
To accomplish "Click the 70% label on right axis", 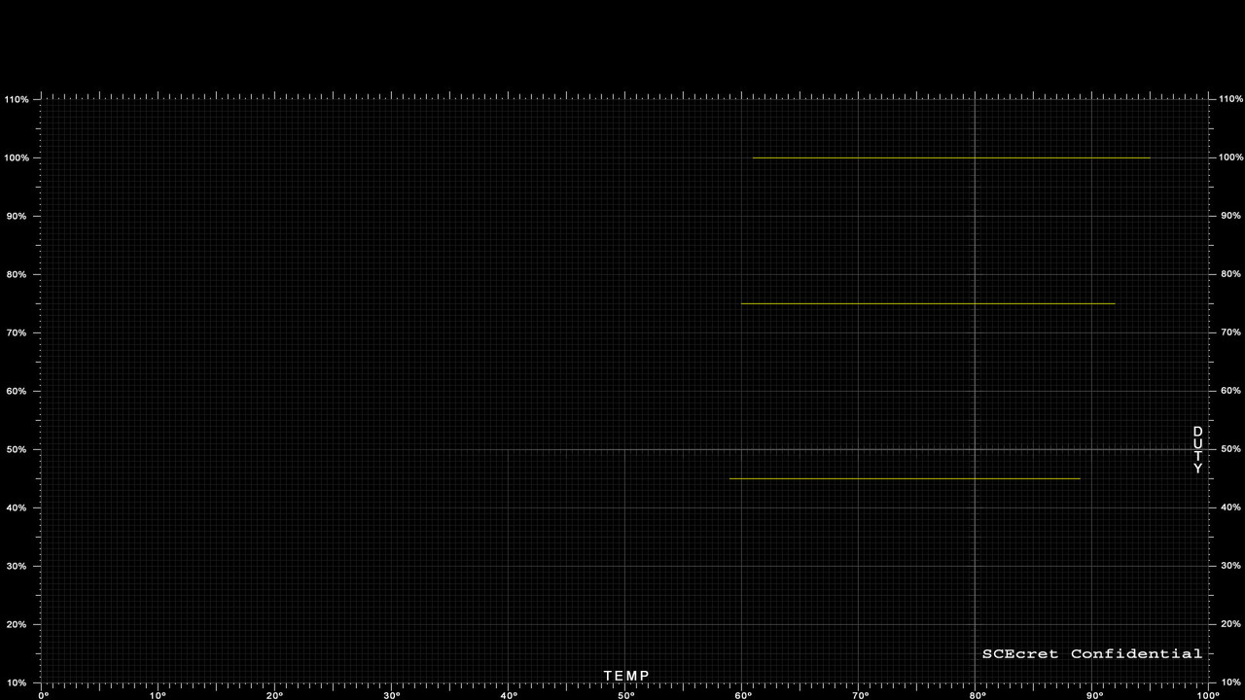I will pyautogui.click(x=1230, y=332).
